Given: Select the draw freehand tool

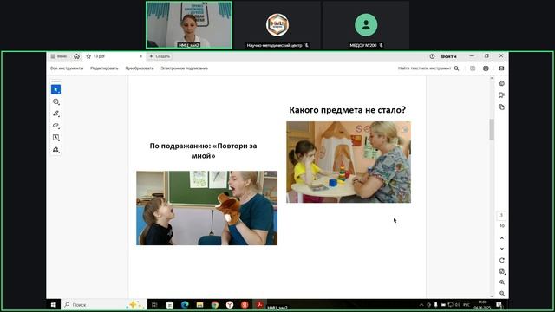Looking at the screenshot, I should (x=55, y=126).
